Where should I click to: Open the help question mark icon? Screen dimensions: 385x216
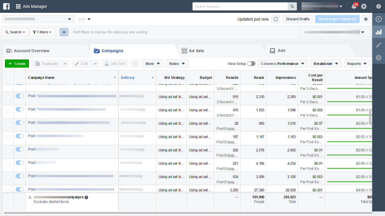(379, 6)
